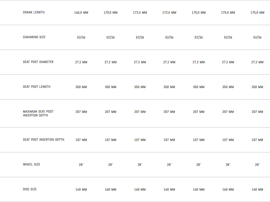Click the 165,0 MM crank length value
The height and width of the screenshot is (202, 270).
[81, 13]
